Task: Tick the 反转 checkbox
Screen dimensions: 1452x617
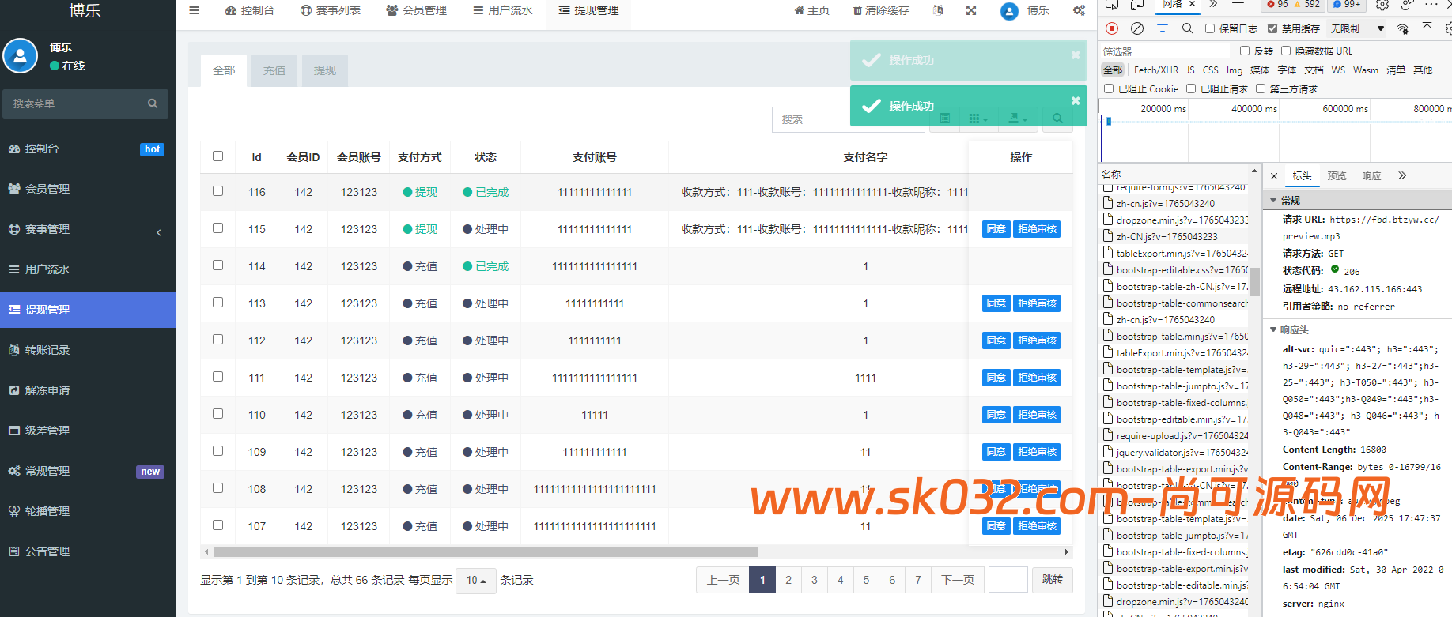Action: point(1245,51)
